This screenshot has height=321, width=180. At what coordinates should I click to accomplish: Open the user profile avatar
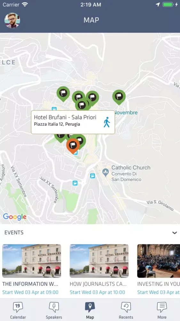12,21
